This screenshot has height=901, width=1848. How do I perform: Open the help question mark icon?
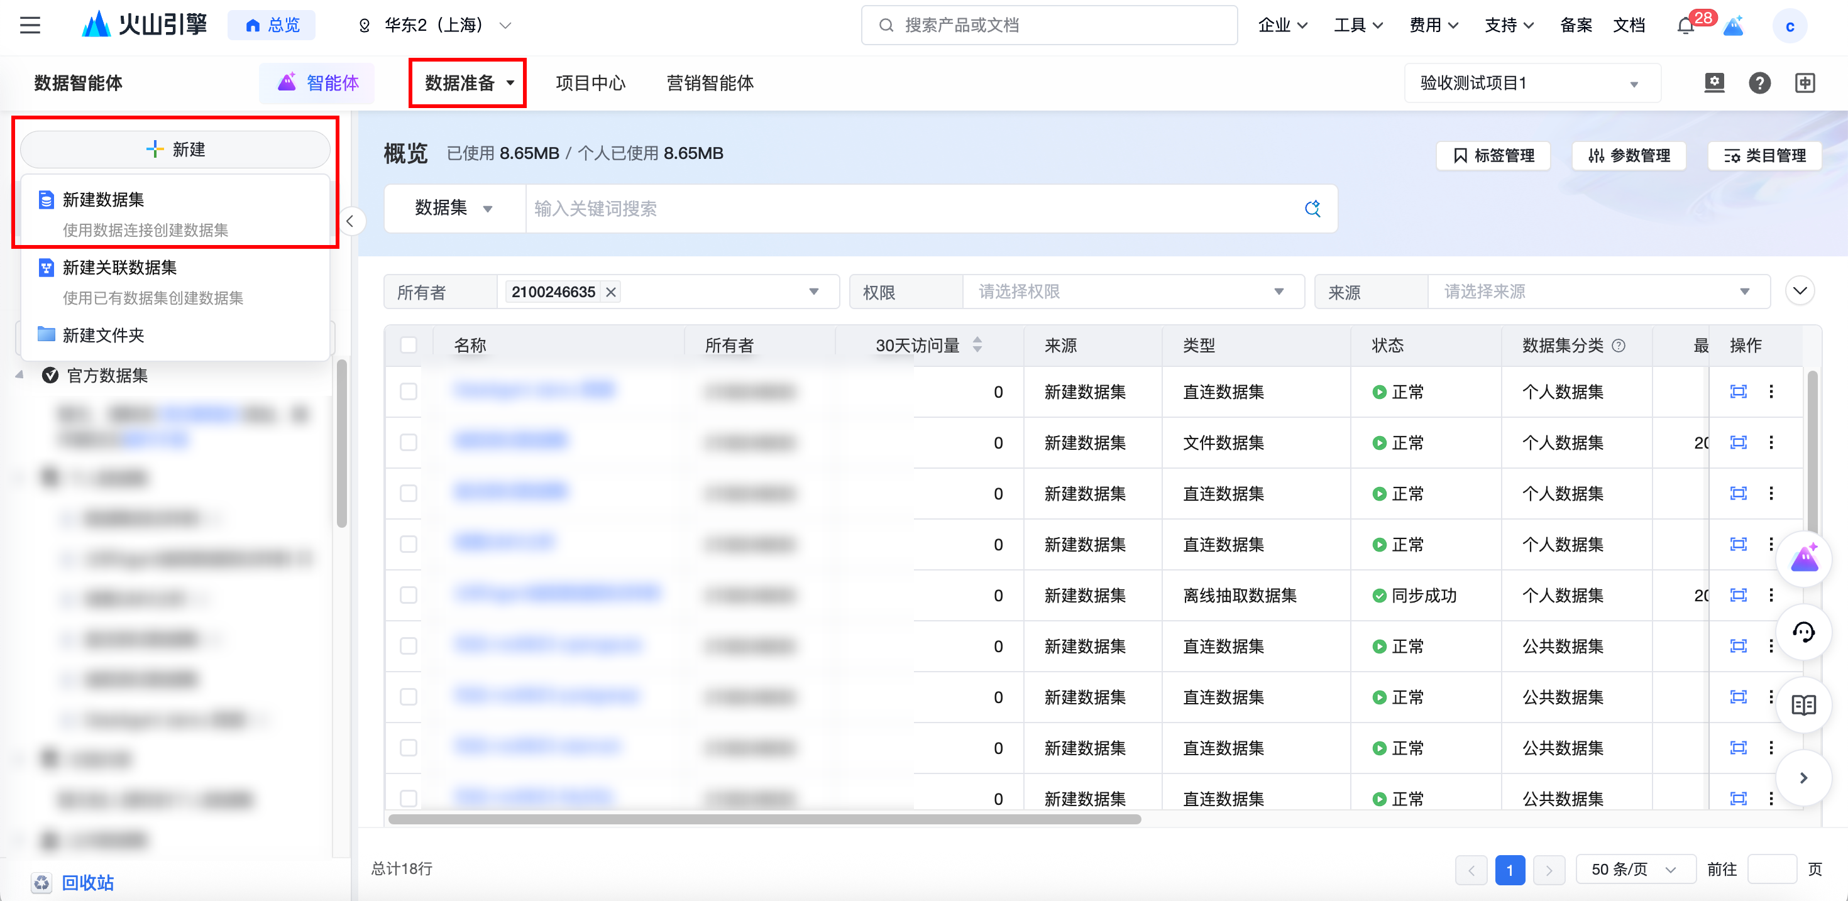tap(1759, 83)
